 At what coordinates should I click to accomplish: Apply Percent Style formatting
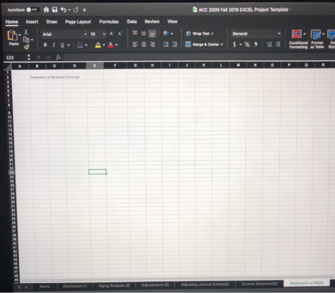click(x=247, y=44)
